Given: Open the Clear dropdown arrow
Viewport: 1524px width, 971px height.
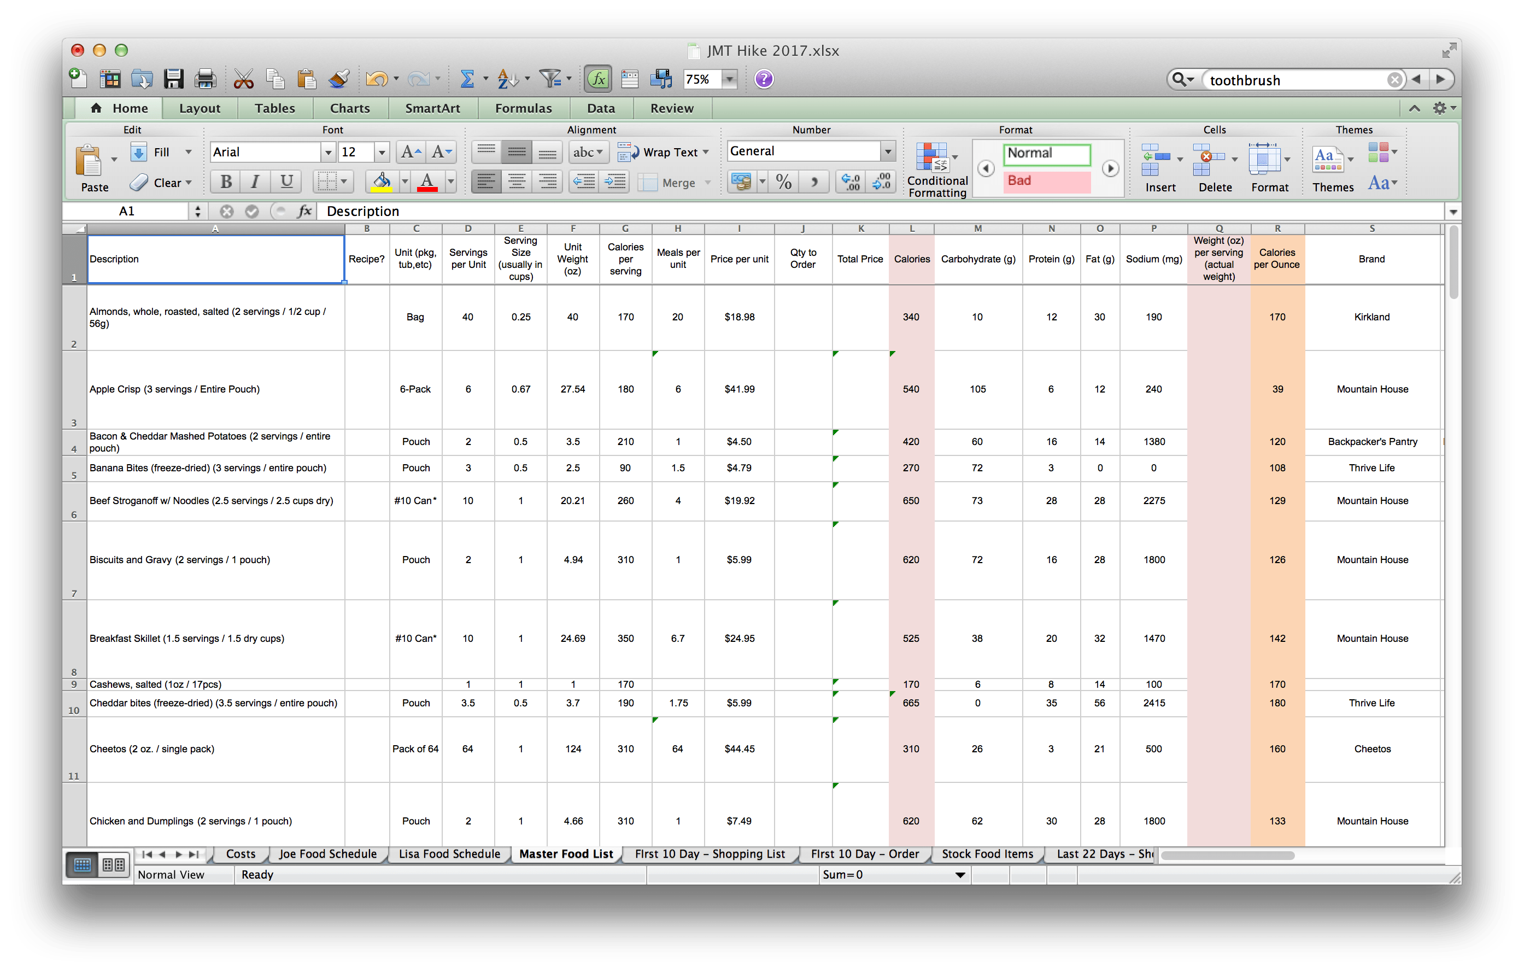Looking at the screenshot, I should tap(189, 183).
